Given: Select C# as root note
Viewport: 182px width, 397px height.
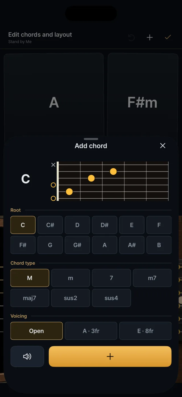Looking at the screenshot, I should click(x=50, y=225).
